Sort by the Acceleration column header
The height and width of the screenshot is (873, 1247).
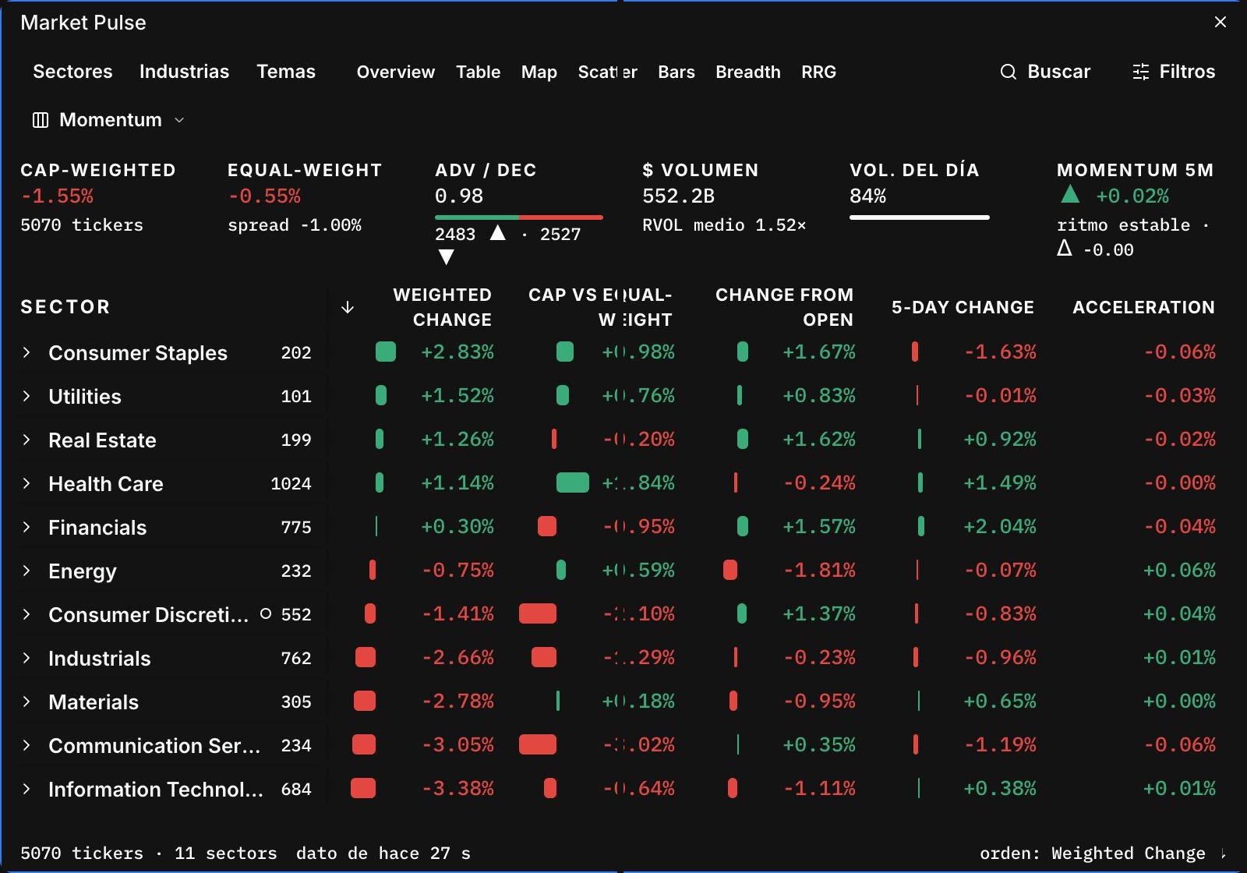[x=1143, y=307]
